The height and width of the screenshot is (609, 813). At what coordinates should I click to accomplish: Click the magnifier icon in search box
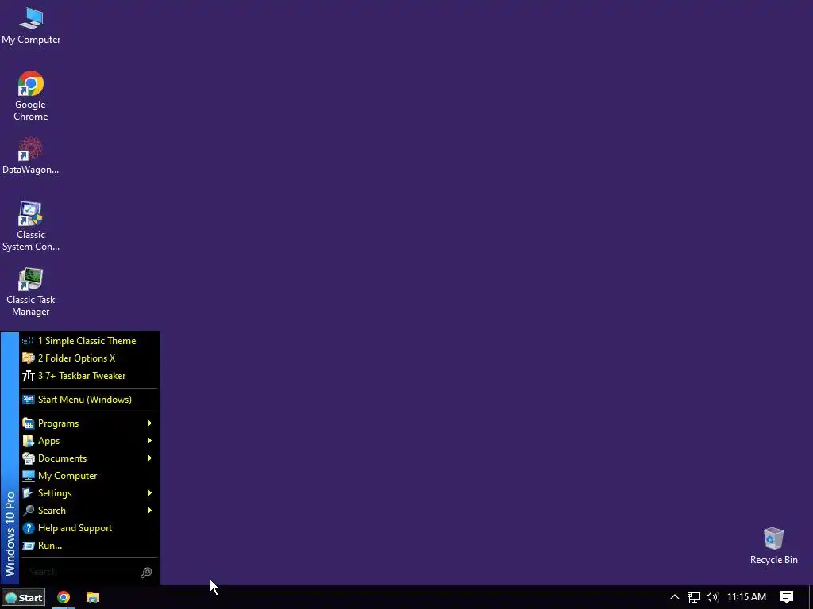(147, 573)
